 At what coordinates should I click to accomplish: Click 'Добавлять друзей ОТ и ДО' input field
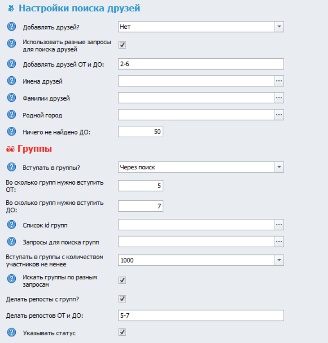pyautogui.click(x=201, y=64)
